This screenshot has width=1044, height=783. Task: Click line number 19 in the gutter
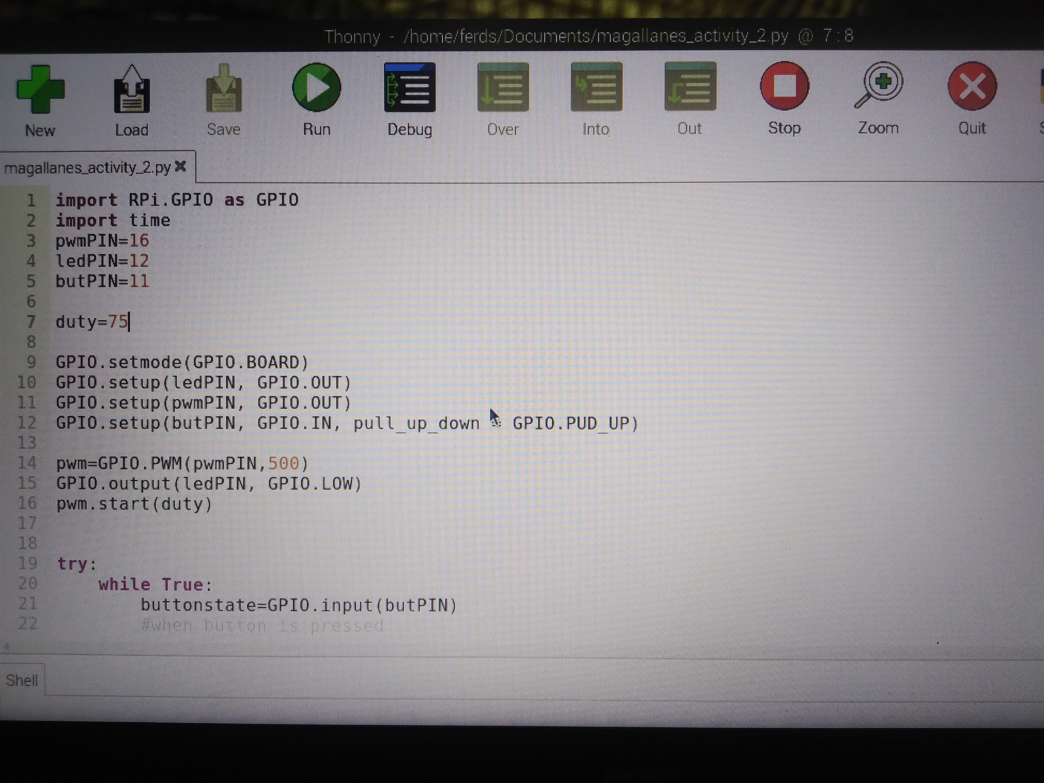pos(28,563)
